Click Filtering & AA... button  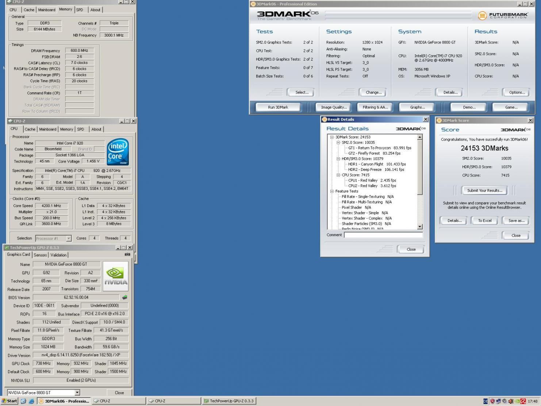tap(375, 107)
